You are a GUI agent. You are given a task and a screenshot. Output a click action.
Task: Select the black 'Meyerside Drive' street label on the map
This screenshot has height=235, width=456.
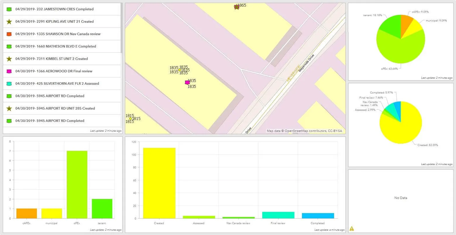pos(307,63)
